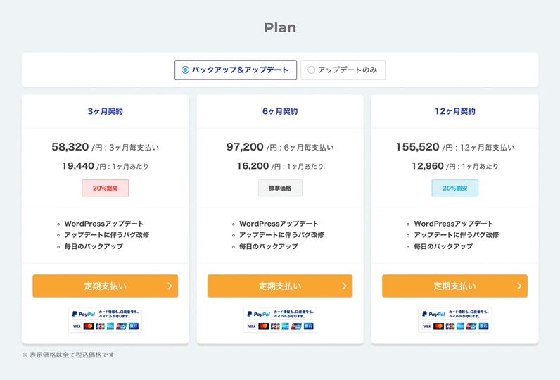The image size is (560, 380).
Task: Click American Express icon in 6ヶ月契約 card
Action: click(286, 326)
